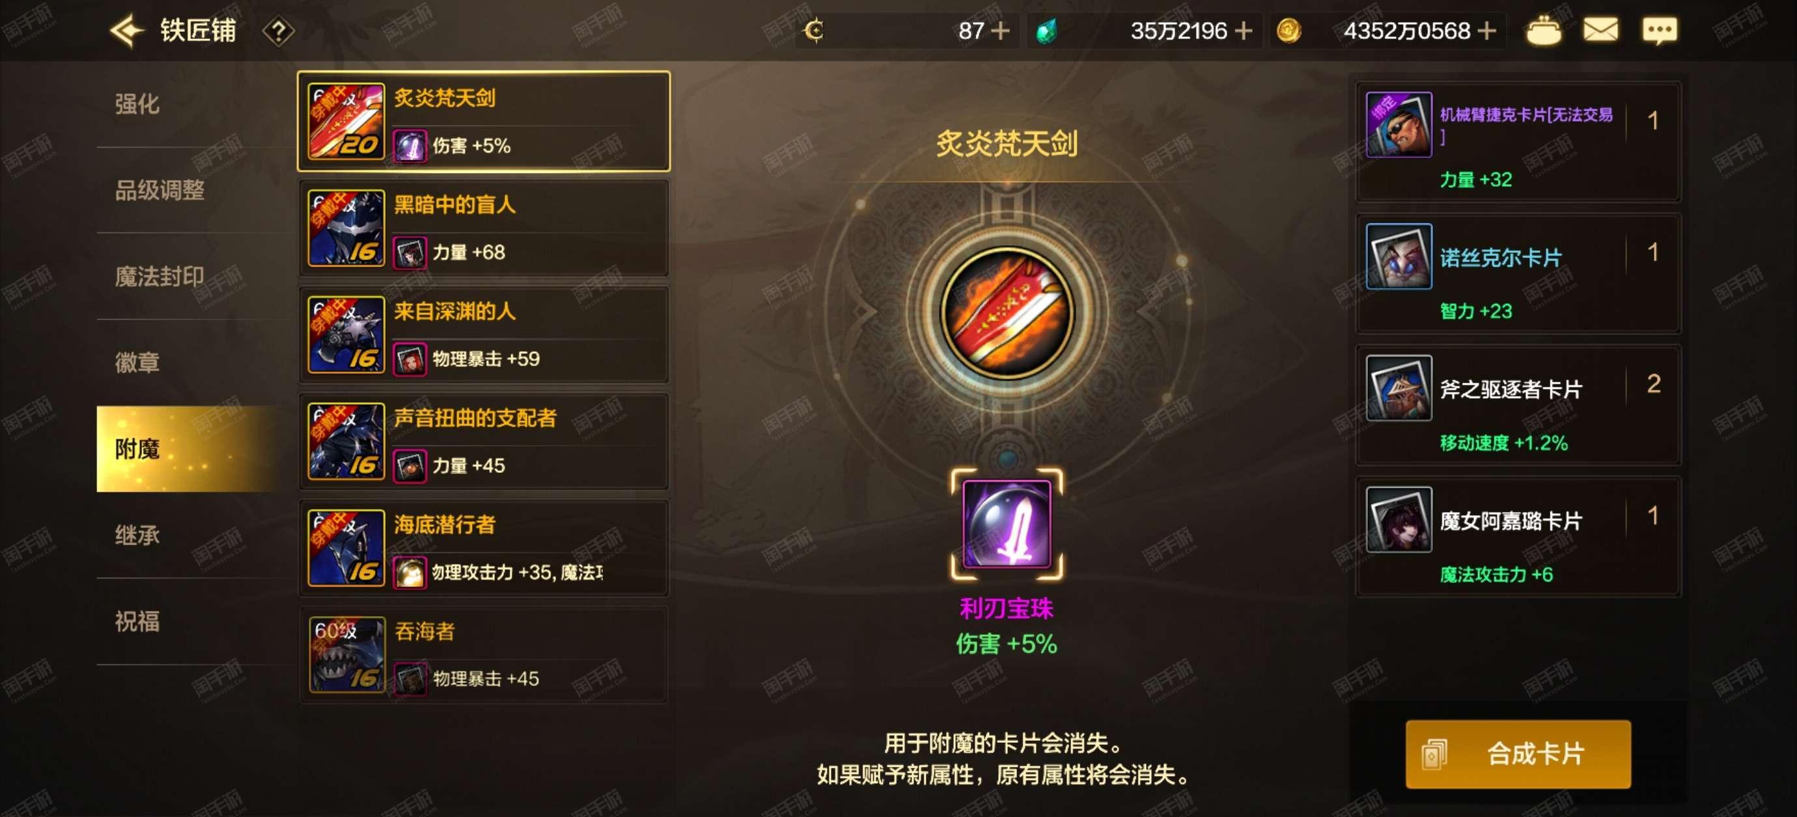Add more green gems with plus
Viewport: 1797px width, 817px height.
tap(1243, 31)
